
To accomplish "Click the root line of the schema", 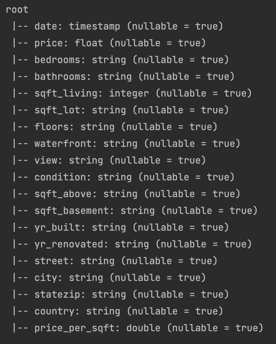I will (x=17, y=10).
